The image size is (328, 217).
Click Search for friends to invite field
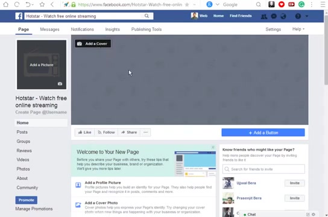point(263,169)
